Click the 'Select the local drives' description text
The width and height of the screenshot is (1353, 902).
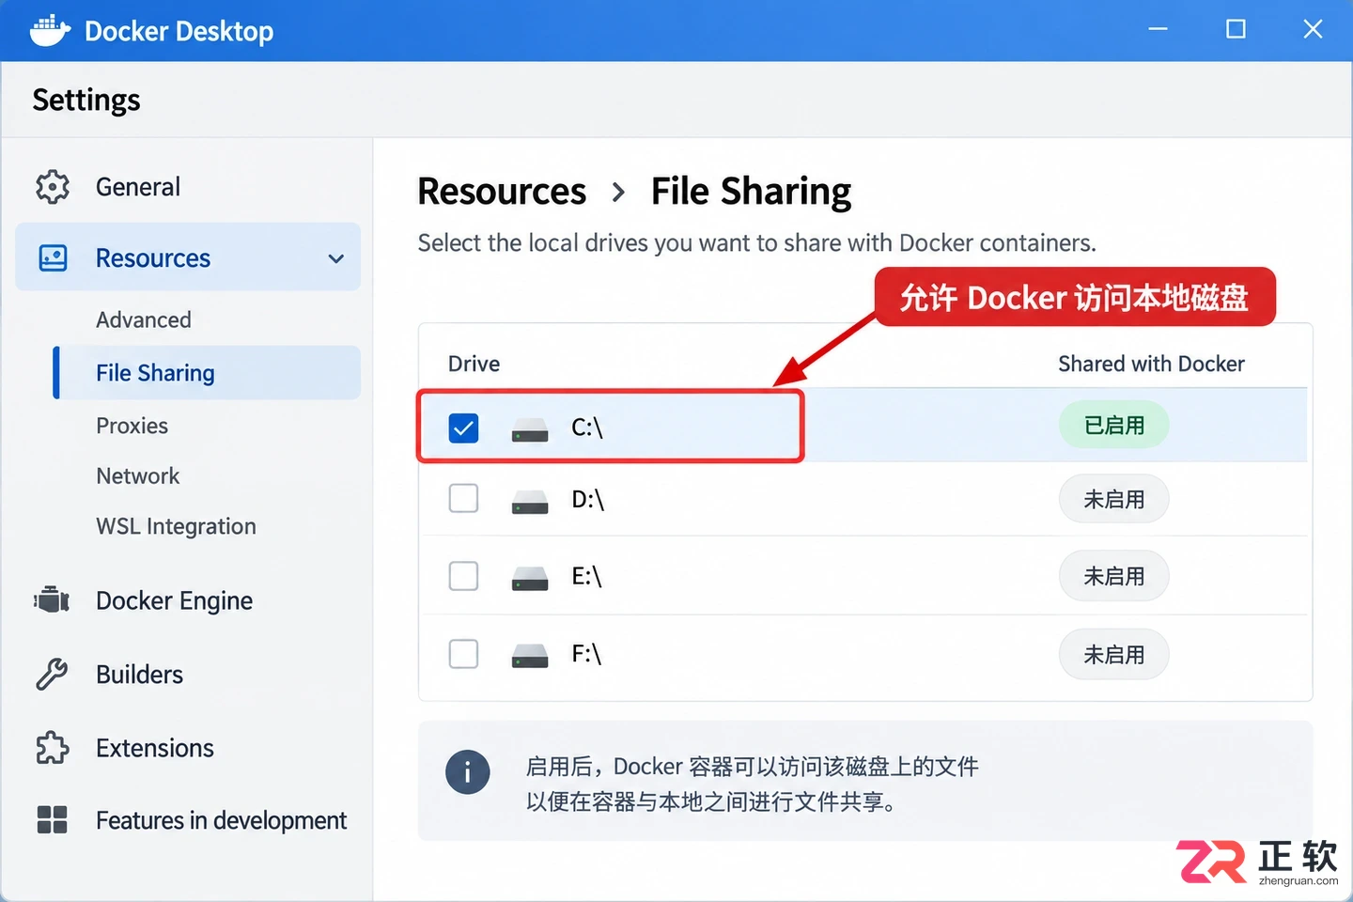[x=756, y=243]
